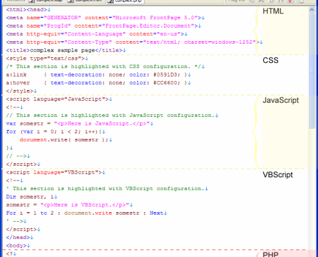Select the complex.php document tab
Viewport: 318px width, 257px height.
125,1
